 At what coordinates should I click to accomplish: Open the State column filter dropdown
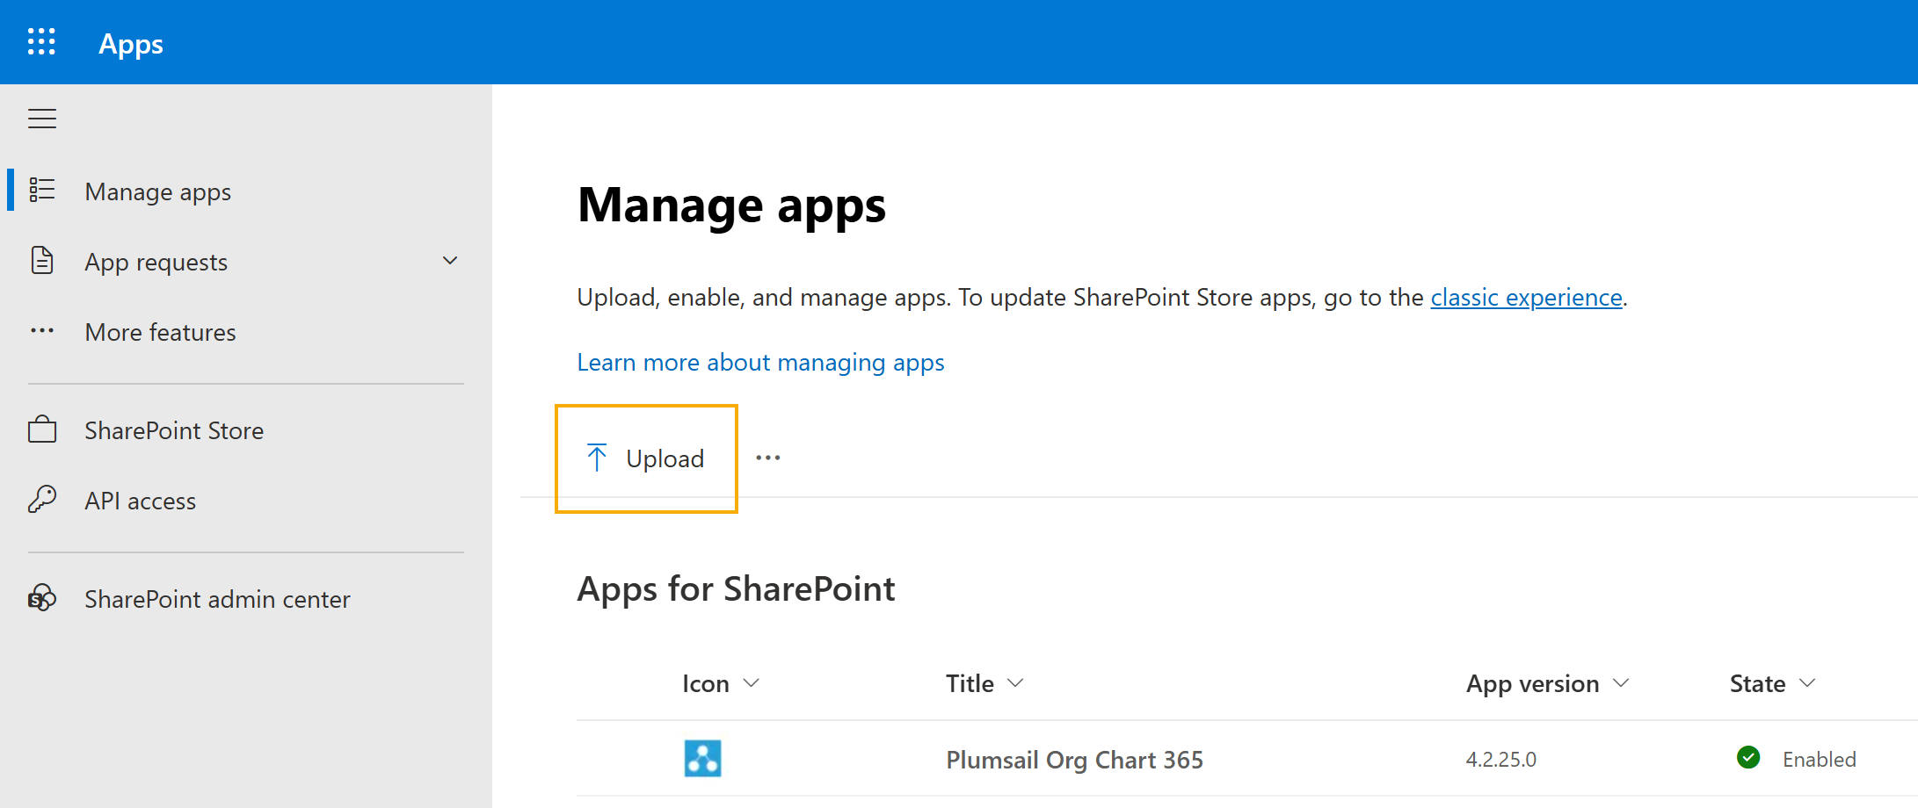pos(1806,682)
